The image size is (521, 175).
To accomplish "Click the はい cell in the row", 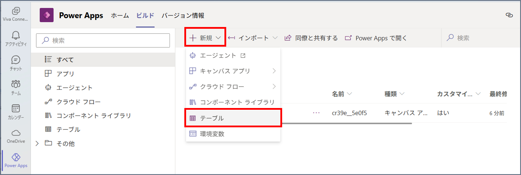I will [443, 113].
